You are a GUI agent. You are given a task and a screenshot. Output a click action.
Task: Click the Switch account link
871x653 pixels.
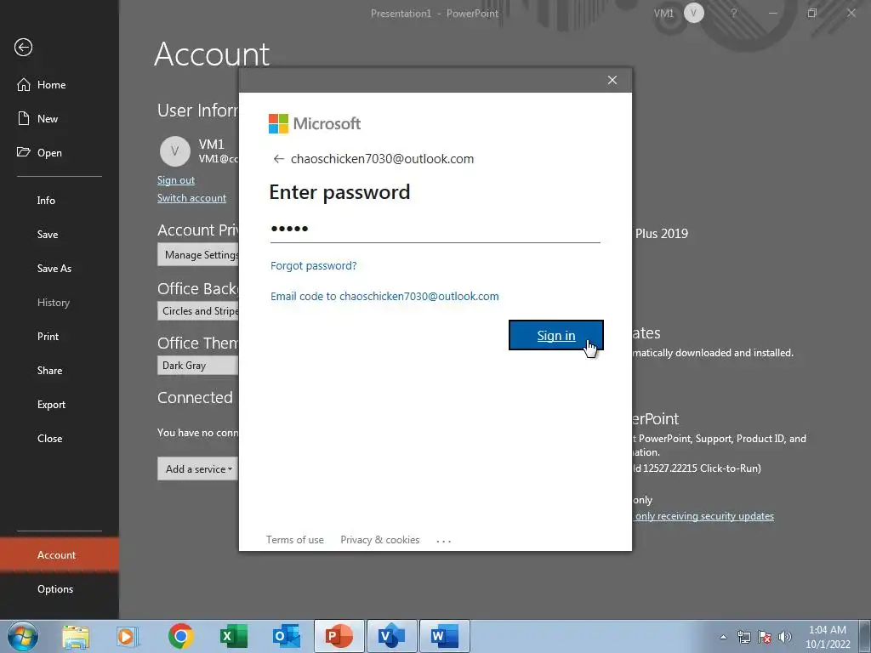tap(191, 198)
